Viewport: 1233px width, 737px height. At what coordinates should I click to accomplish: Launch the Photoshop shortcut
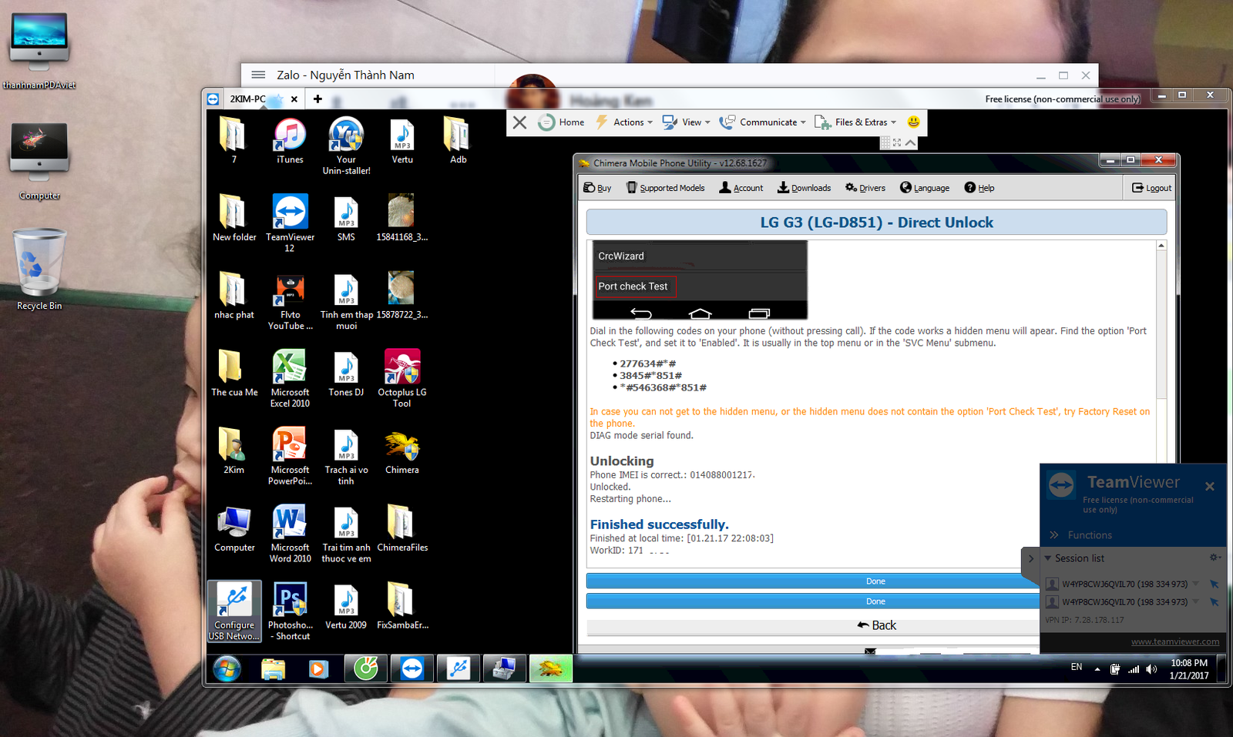[x=290, y=611]
